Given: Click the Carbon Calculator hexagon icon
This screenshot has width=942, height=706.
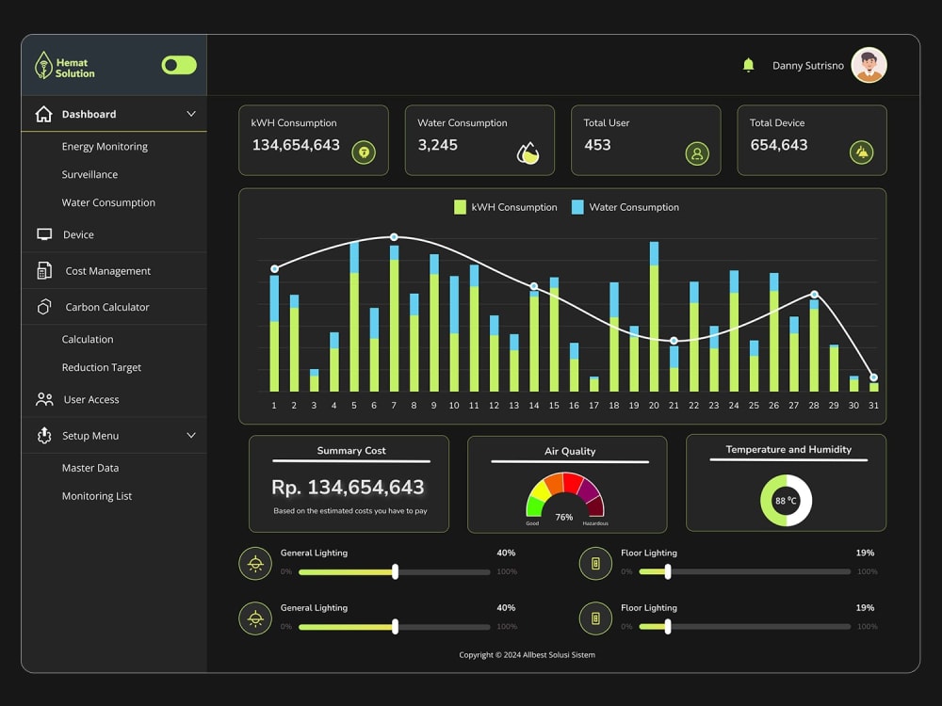Looking at the screenshot, I should [44, 307].
